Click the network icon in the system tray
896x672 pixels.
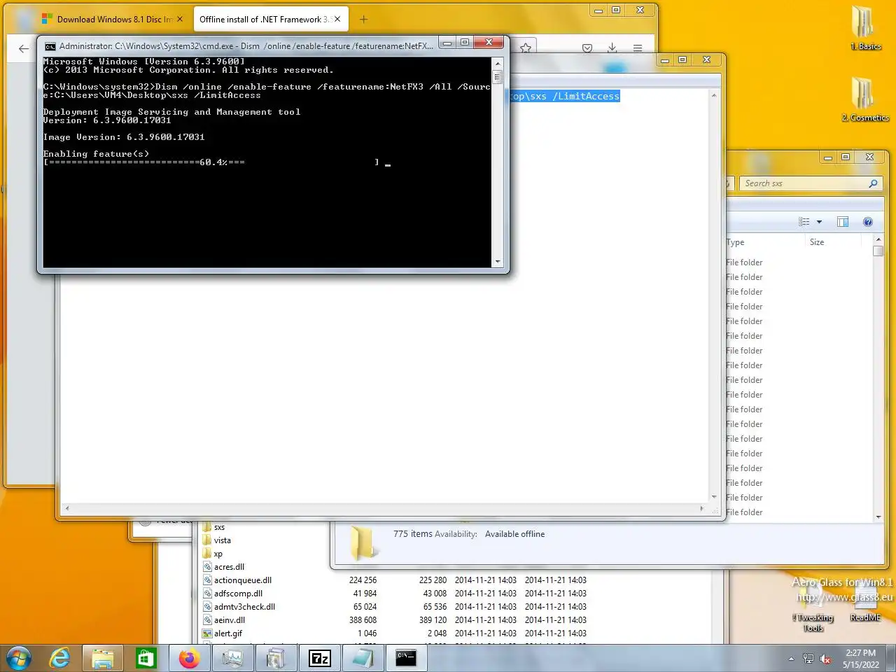(x=808, y=659)
